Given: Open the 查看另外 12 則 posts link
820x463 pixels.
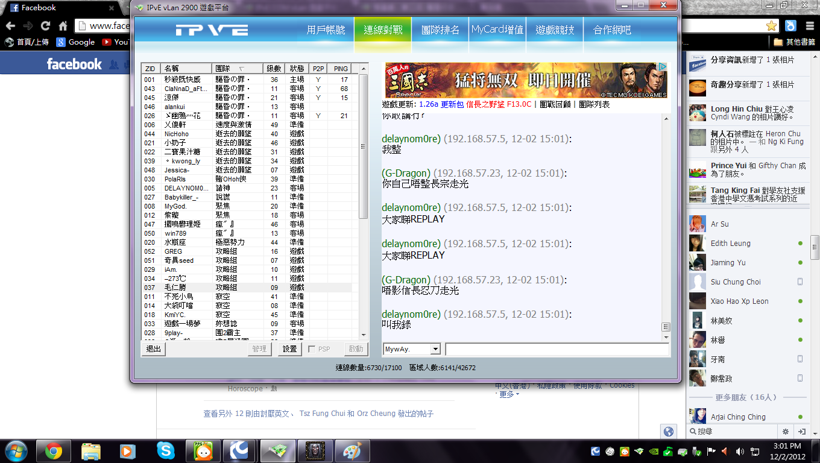Looking at the screenshot, I should 318,414.
